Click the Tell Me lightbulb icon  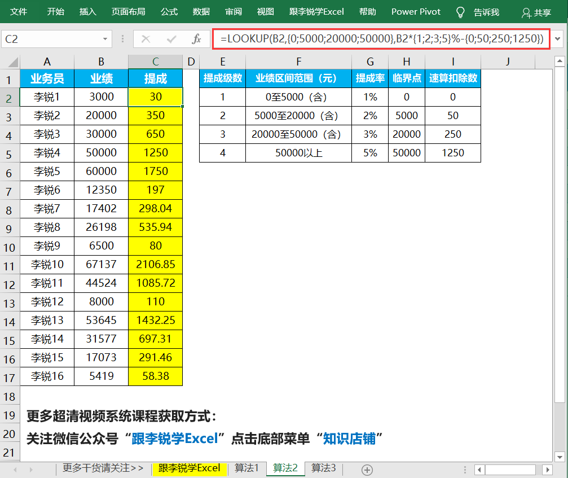point(461,12)
